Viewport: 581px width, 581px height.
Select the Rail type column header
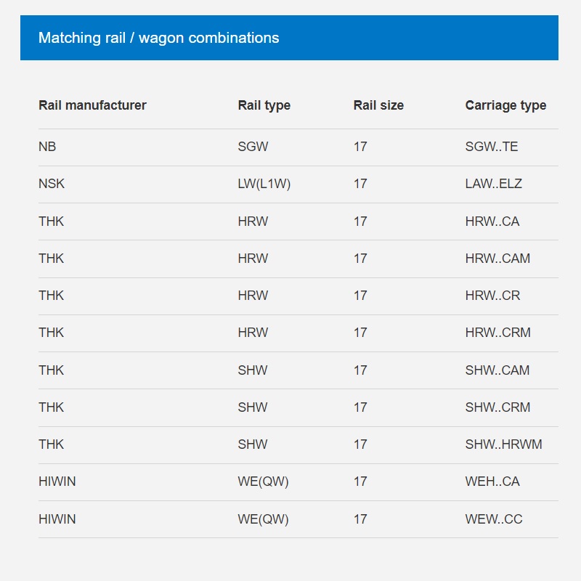(x=264, y=105)
